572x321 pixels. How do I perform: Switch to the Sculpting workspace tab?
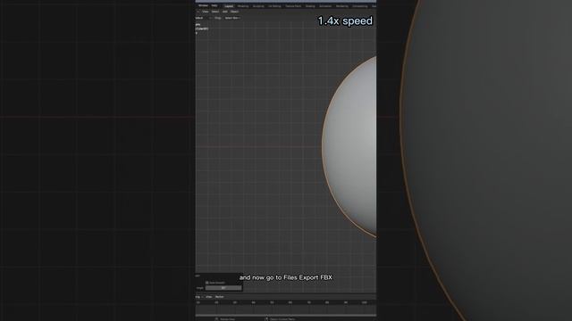(258, 6)
